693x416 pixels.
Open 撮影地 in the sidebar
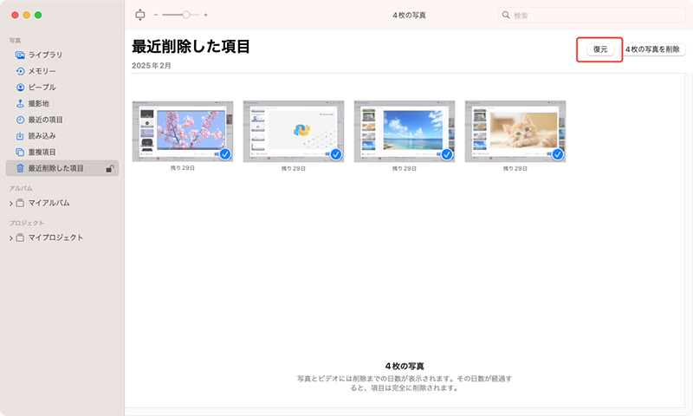tap(62, 103)
